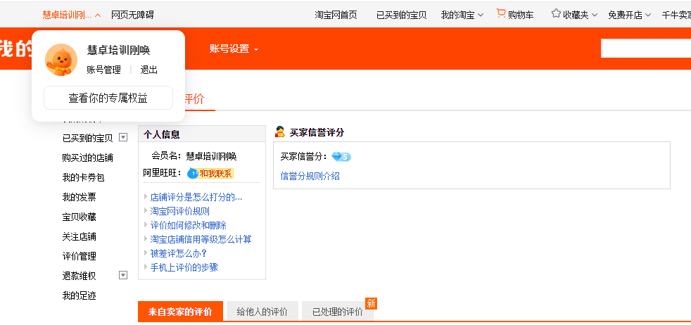Open 淘宝网评价规则 help link

tap(180, 211)
